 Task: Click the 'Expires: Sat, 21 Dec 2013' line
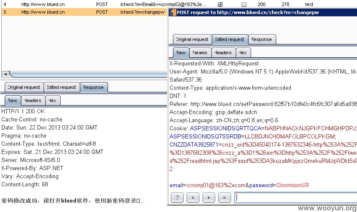point(53,152)
